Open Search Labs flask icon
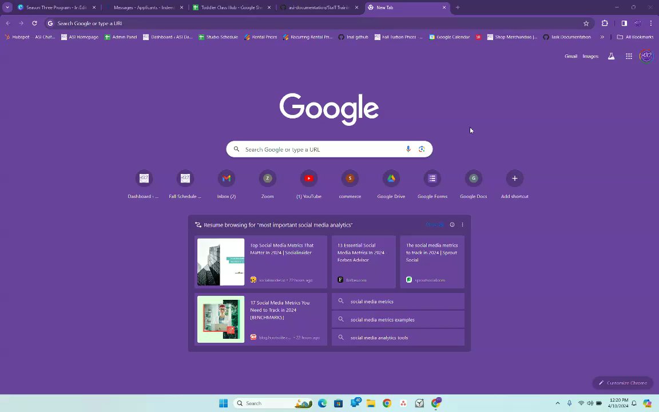659x412 pixels. click(611, 56)
